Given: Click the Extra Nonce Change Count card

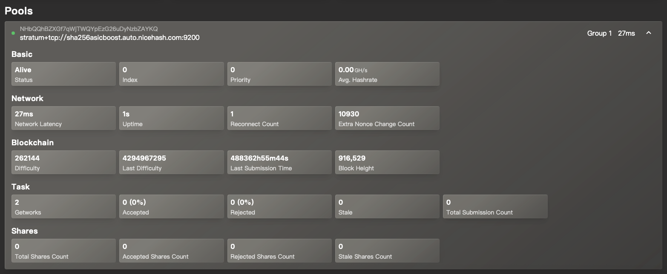Looking at the screenshot, I should tap(387, 118).
